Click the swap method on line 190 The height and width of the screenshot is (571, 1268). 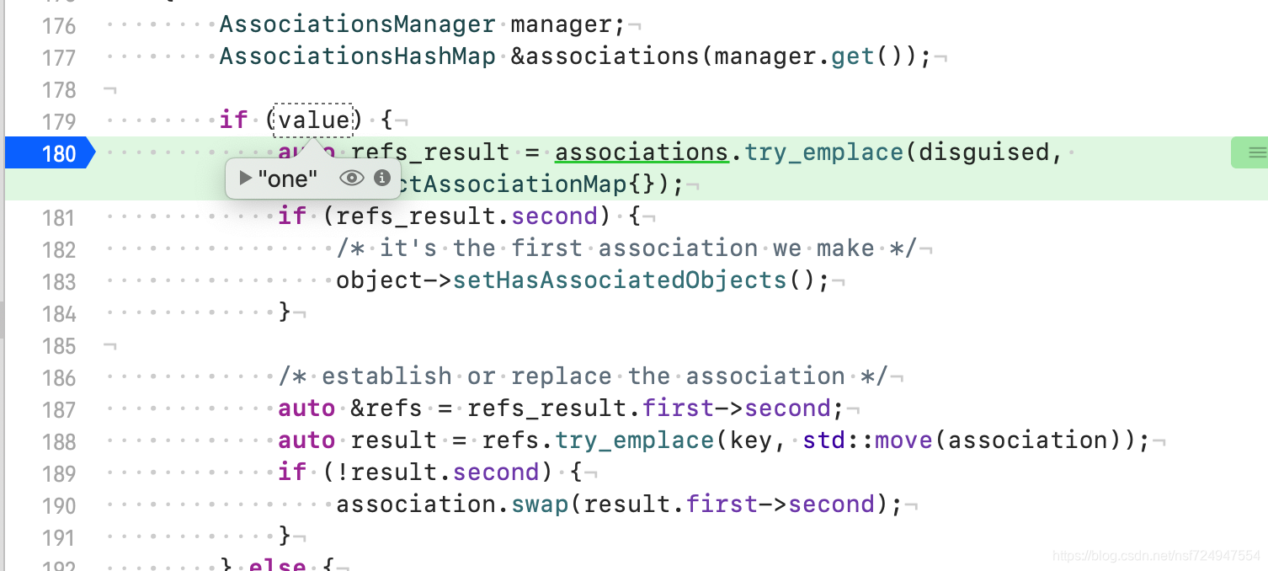[541, 504]
